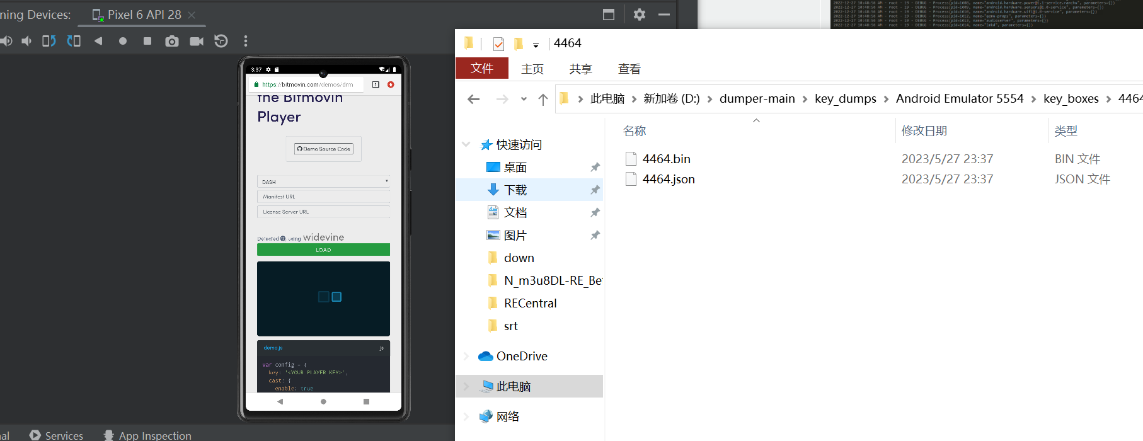Screen dimensions: 1143x441
Task: Open the App Inspection tool window
Action: tap(147, 435)
